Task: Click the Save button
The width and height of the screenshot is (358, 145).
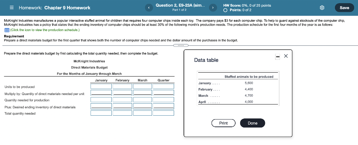Action: click(344, 8)
